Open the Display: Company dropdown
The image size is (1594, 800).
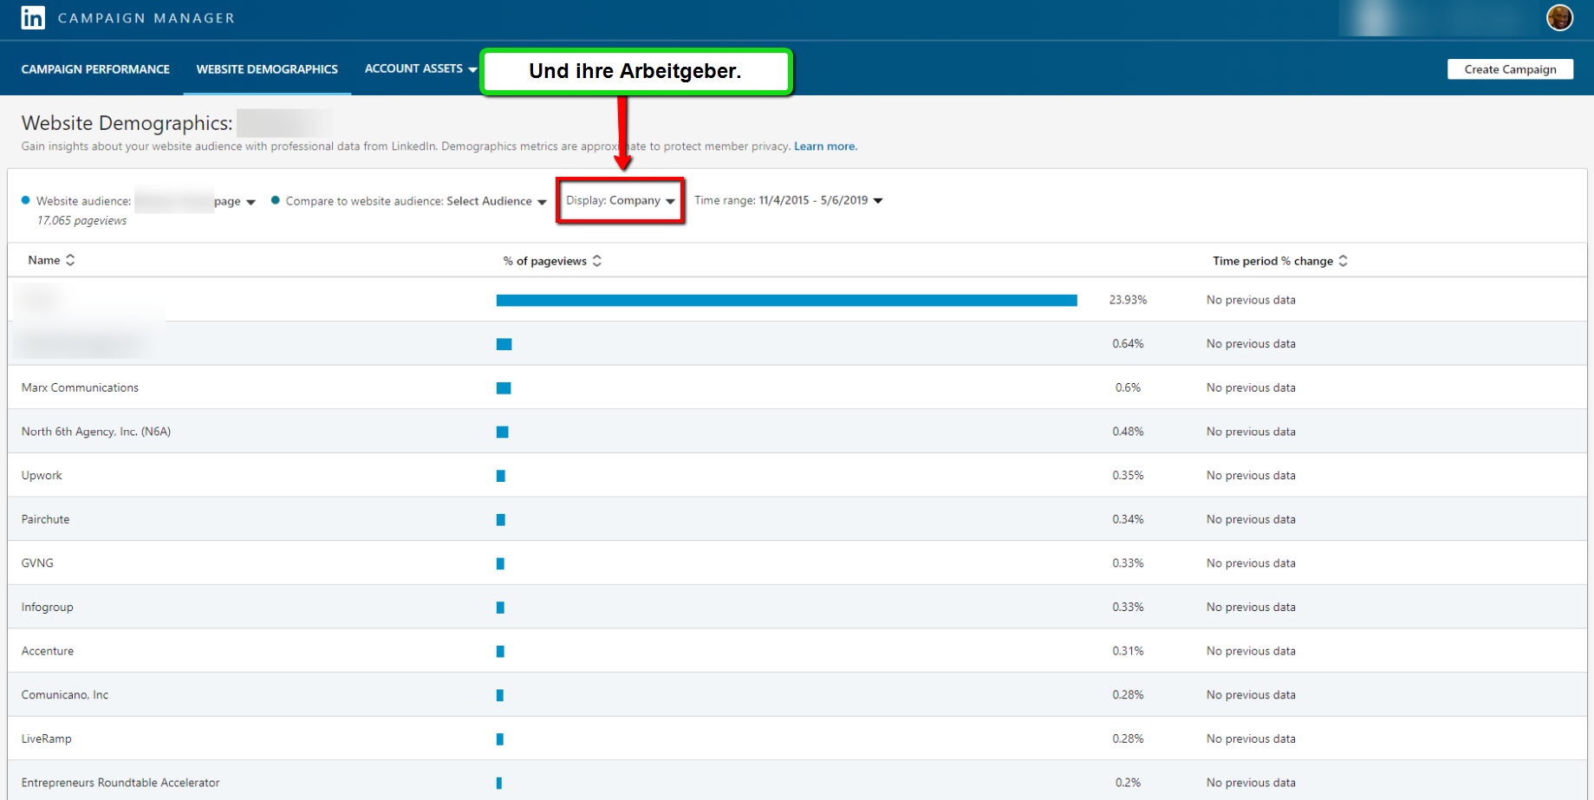620,200
